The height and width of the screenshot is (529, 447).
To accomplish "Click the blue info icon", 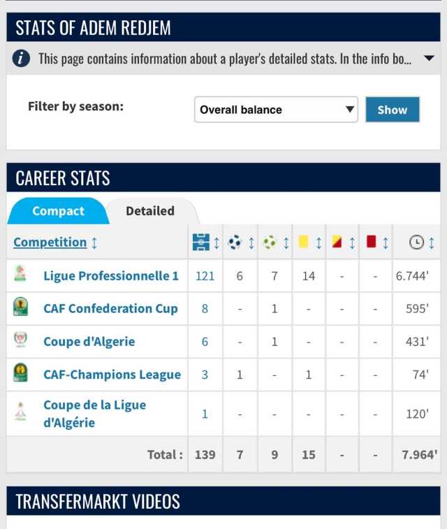I will pos(21,59).
